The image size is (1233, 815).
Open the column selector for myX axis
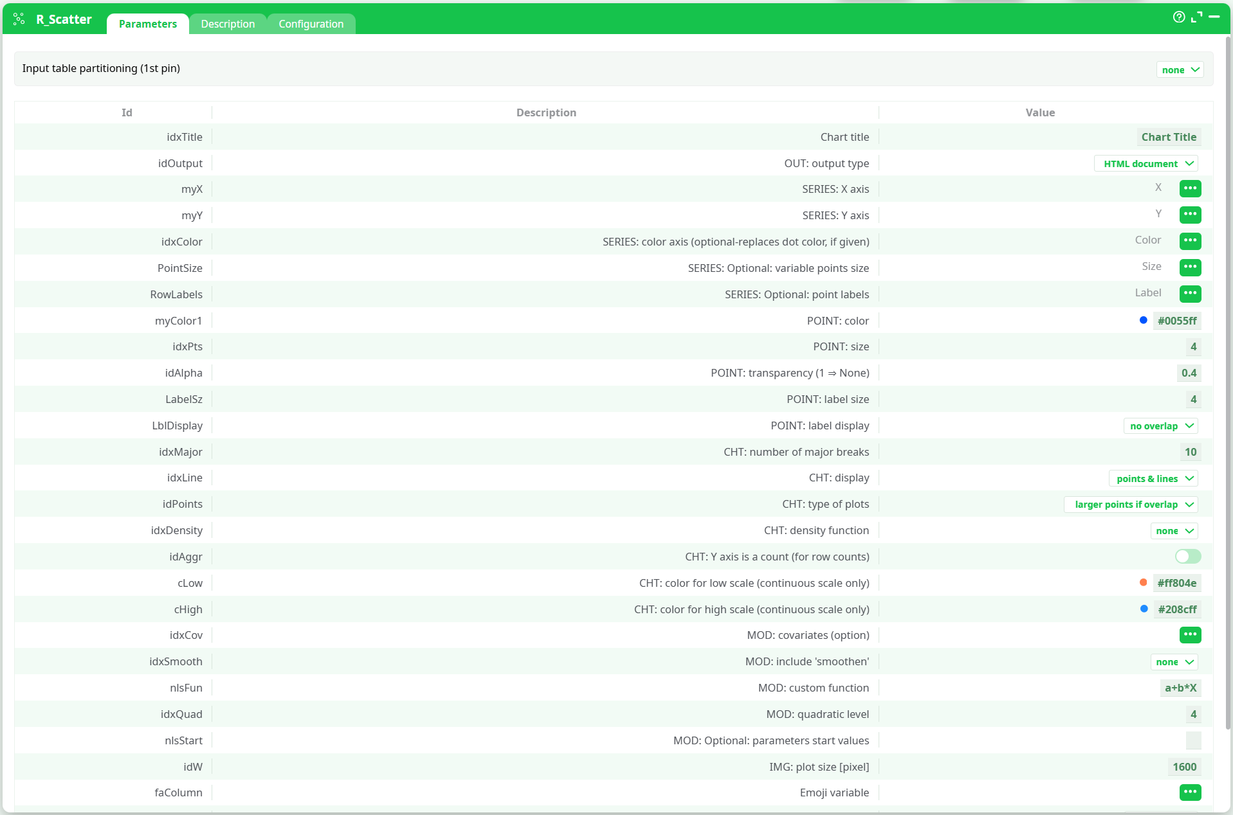click(x=1190, y=188)
